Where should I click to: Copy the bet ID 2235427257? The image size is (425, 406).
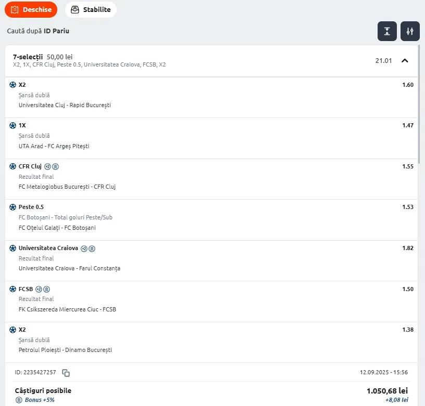(66, 373)
